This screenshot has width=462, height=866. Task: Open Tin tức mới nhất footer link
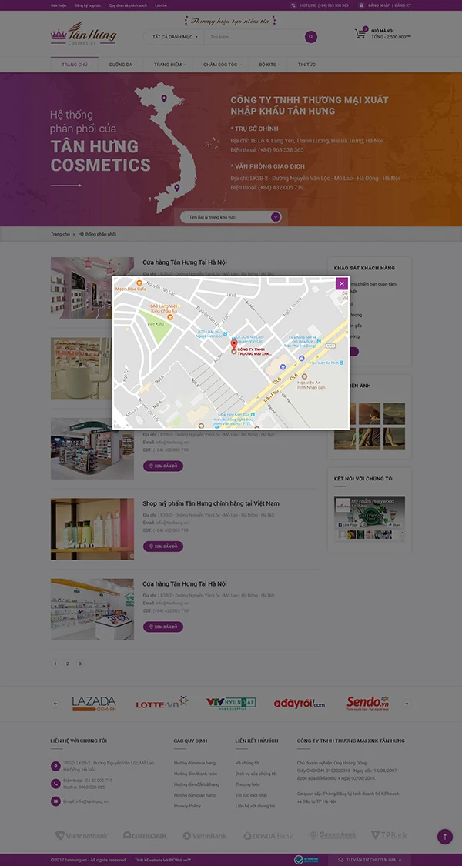coord(251,795)
